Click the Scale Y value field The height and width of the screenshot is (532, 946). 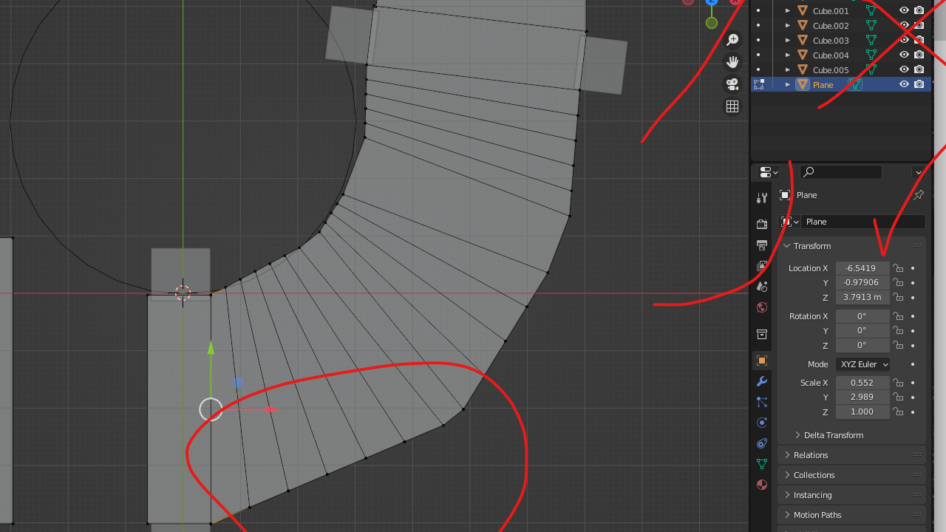(x=862, y=397)
